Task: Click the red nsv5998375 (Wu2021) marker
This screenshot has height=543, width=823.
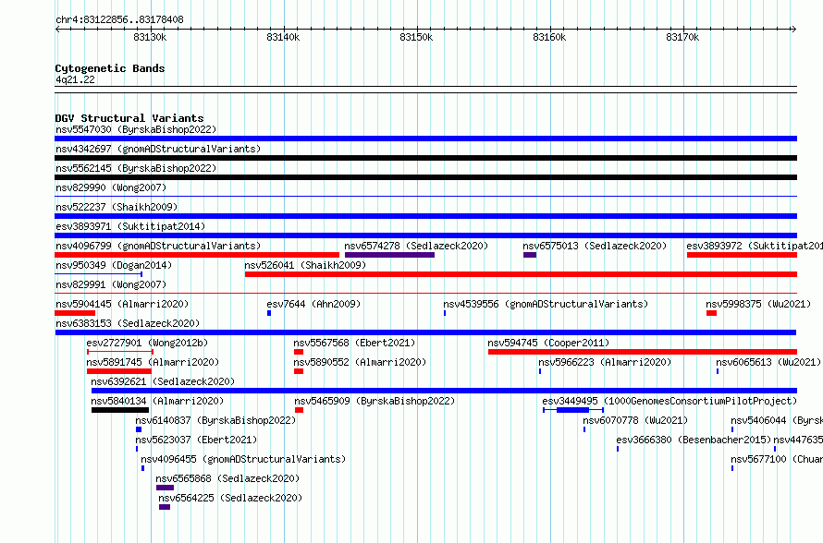Action: [712, 313]
